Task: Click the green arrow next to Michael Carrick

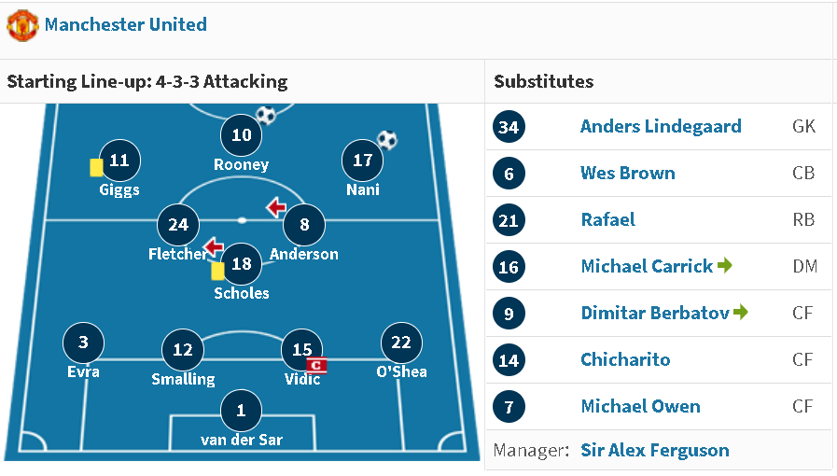Action: click(x=725, y=265)
